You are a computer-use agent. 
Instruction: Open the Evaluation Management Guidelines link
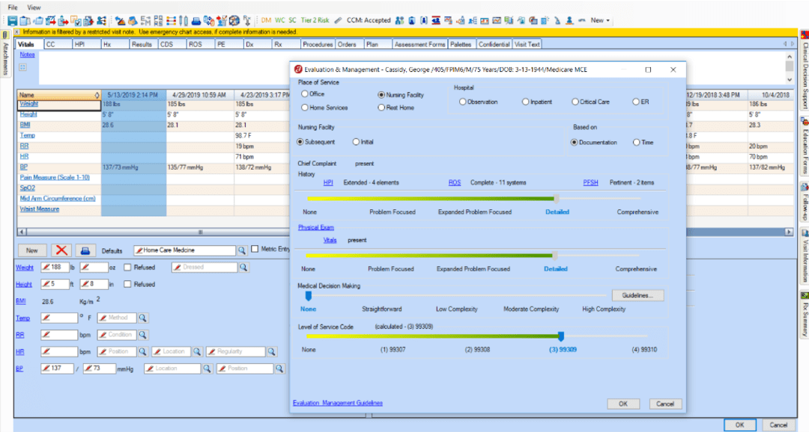pos(337,403)
